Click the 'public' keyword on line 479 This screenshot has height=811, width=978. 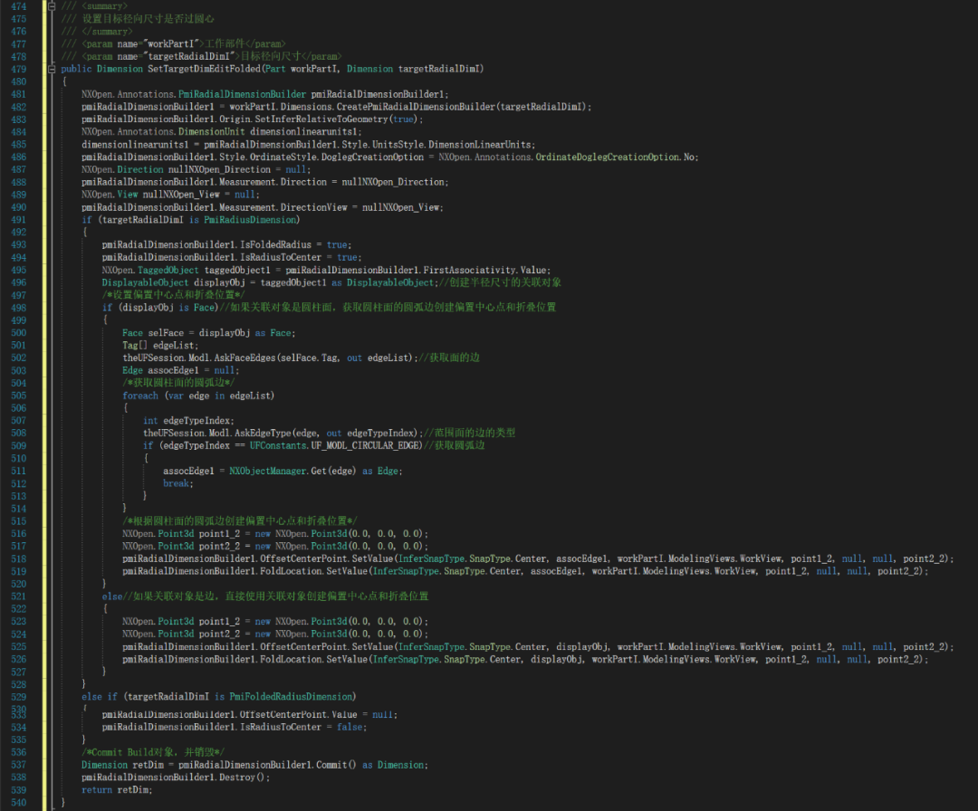(76, 69)
